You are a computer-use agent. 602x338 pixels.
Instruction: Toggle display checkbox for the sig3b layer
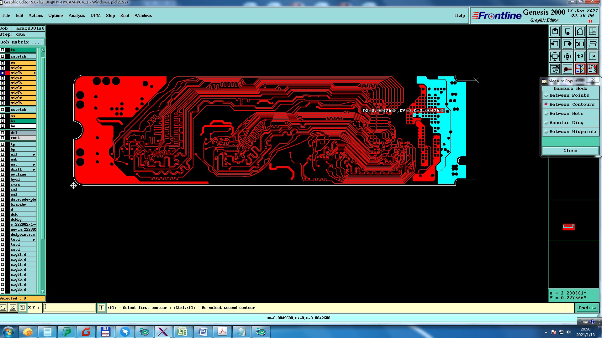(3, 73)
